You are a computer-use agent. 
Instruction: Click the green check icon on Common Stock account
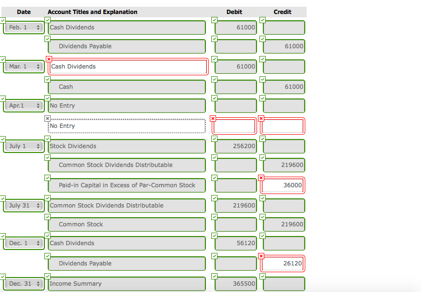tap(48, 217)
